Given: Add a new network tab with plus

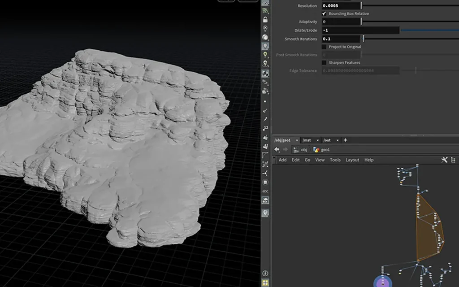Looking at the screenshot, I should coord(346,140).
